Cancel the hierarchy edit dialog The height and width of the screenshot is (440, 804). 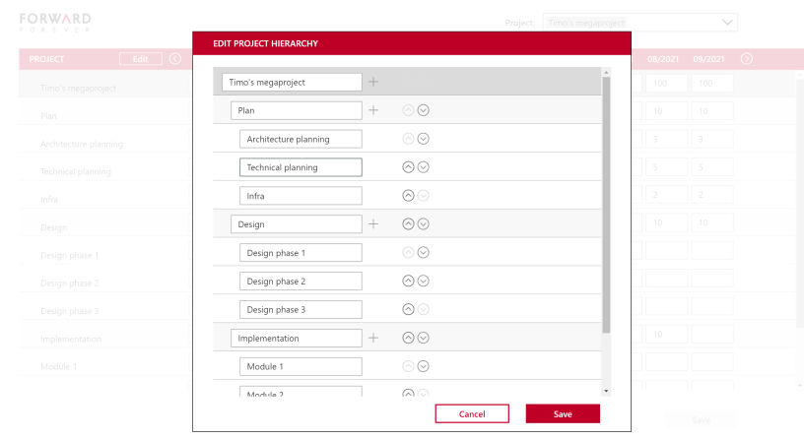coord(472,414)
